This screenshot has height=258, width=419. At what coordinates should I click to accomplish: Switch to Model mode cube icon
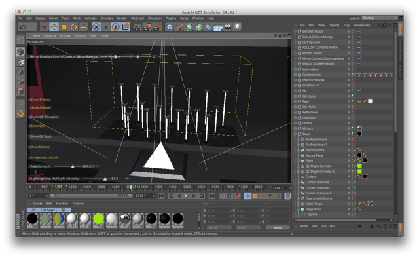pos(20,52)
